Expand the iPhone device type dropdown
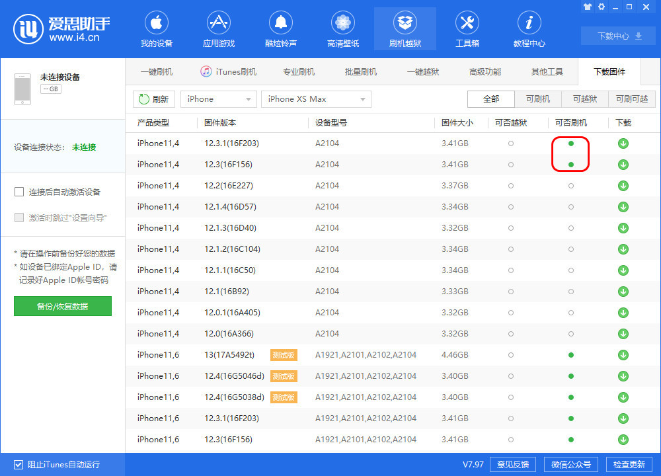 pyautogui.click(x=218, y=99)
